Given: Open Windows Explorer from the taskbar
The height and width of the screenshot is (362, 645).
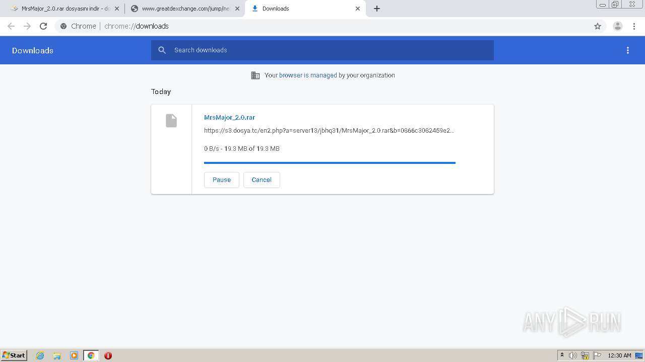Looking at the screenshot, I should 57,355.
